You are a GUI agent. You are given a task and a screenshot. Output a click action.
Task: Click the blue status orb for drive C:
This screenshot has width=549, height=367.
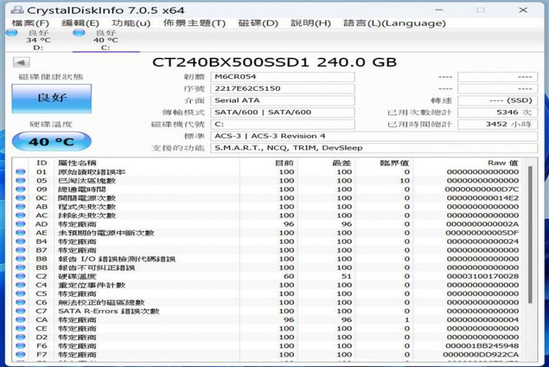[79, 33]
